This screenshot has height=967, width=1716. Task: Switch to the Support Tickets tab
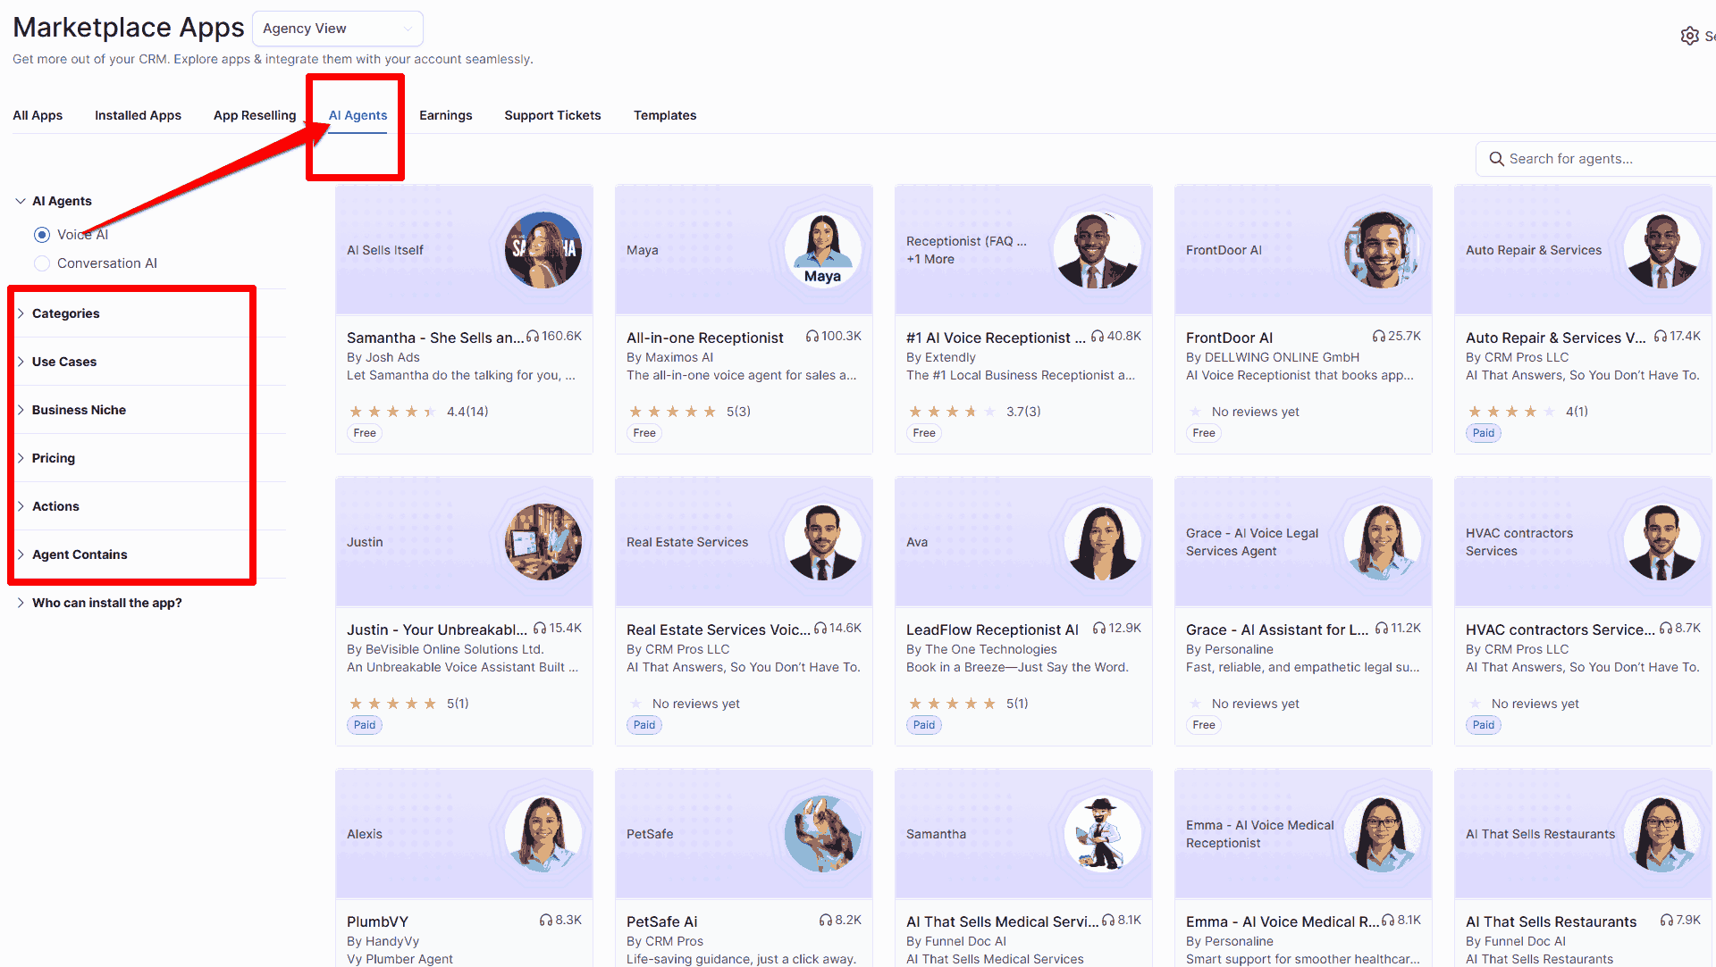[552, 115]
